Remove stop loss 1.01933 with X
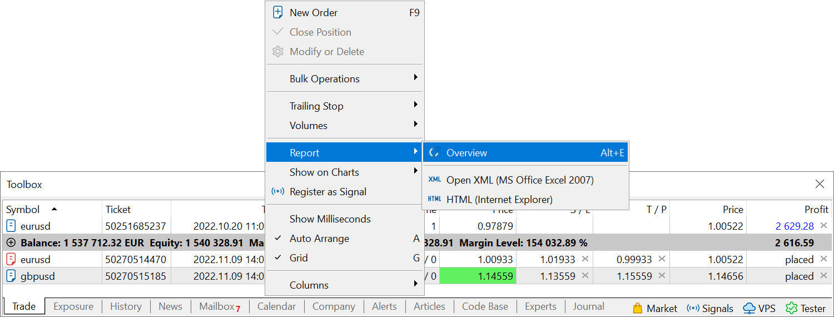This screenshot has width=834, height=317. [x=585, y=259]
